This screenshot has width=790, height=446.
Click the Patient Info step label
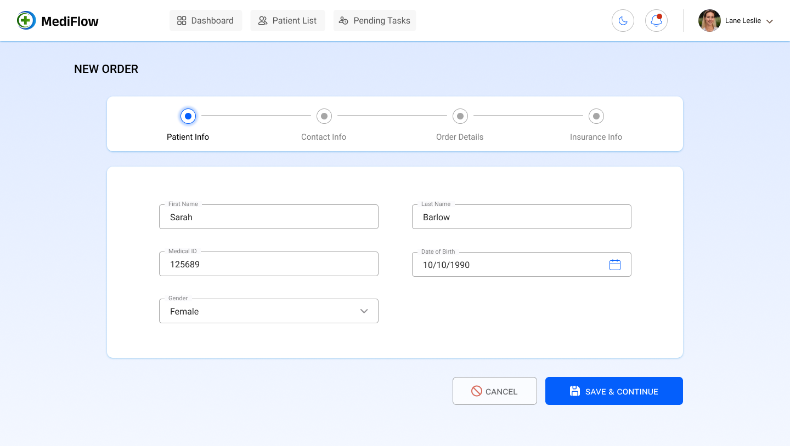pos(188,137)
